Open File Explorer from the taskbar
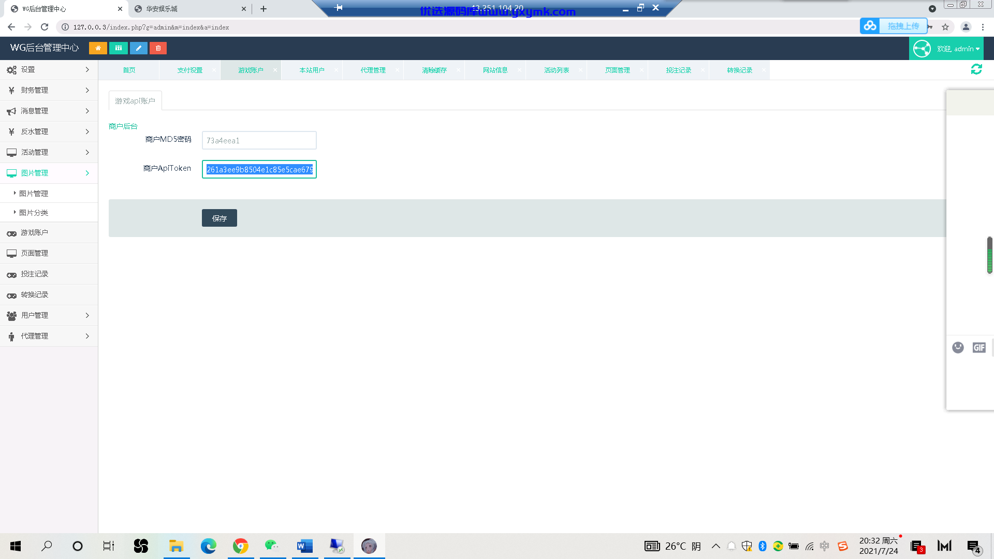The width and height of the screenshot is (994, 559). pos(177,546)
